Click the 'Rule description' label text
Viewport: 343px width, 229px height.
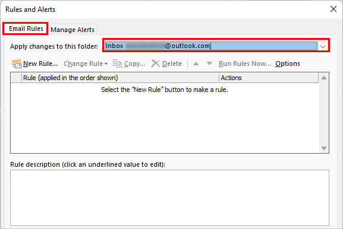[x=87, y=164]
